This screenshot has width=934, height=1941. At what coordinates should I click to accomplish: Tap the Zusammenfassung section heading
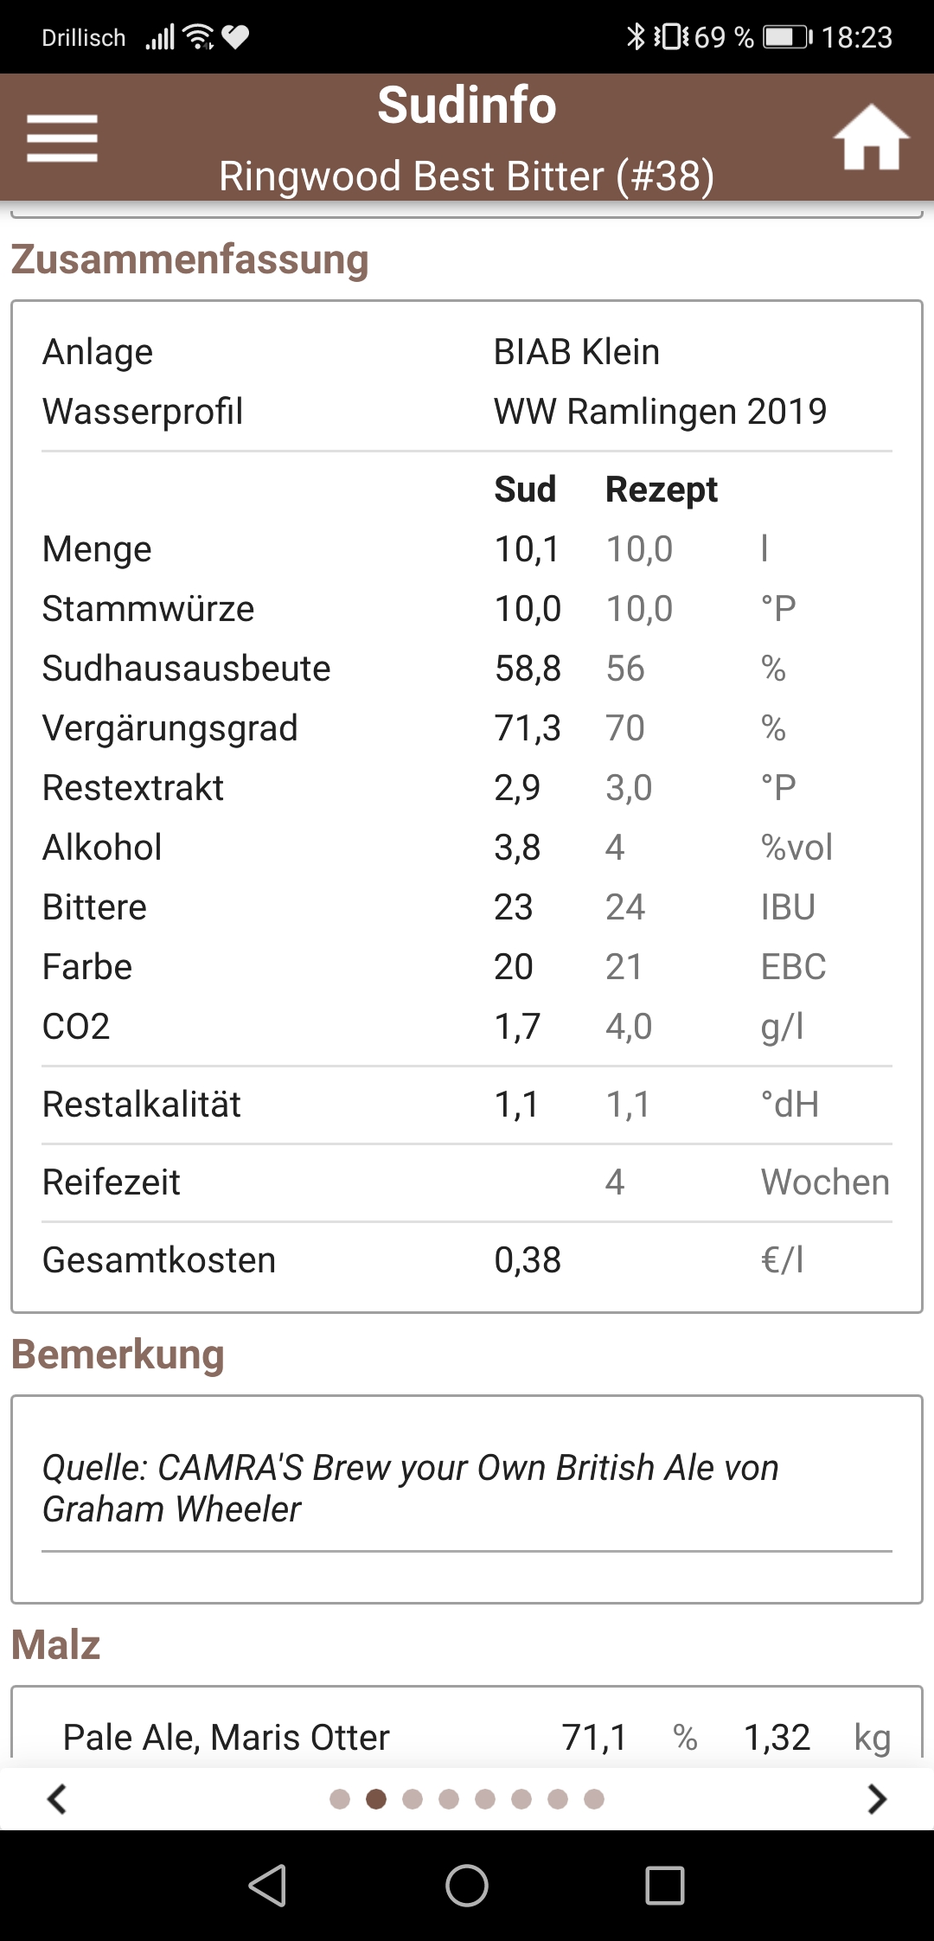190,259
